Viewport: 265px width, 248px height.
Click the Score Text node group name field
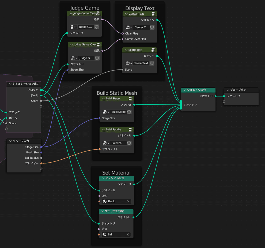141,63
